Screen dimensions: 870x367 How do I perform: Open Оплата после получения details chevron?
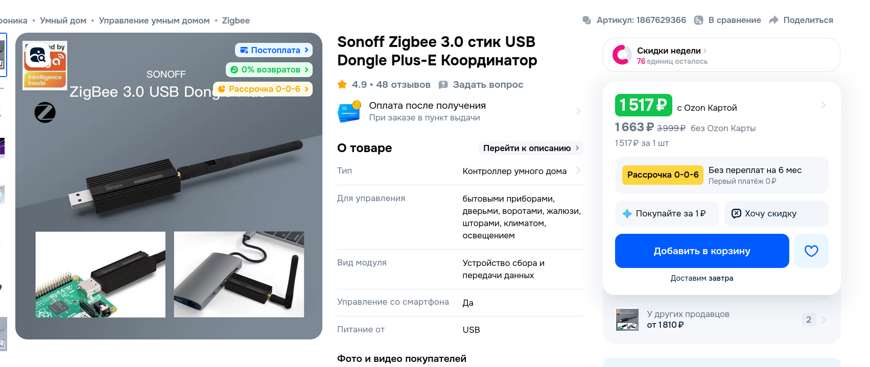click(578, 111)
